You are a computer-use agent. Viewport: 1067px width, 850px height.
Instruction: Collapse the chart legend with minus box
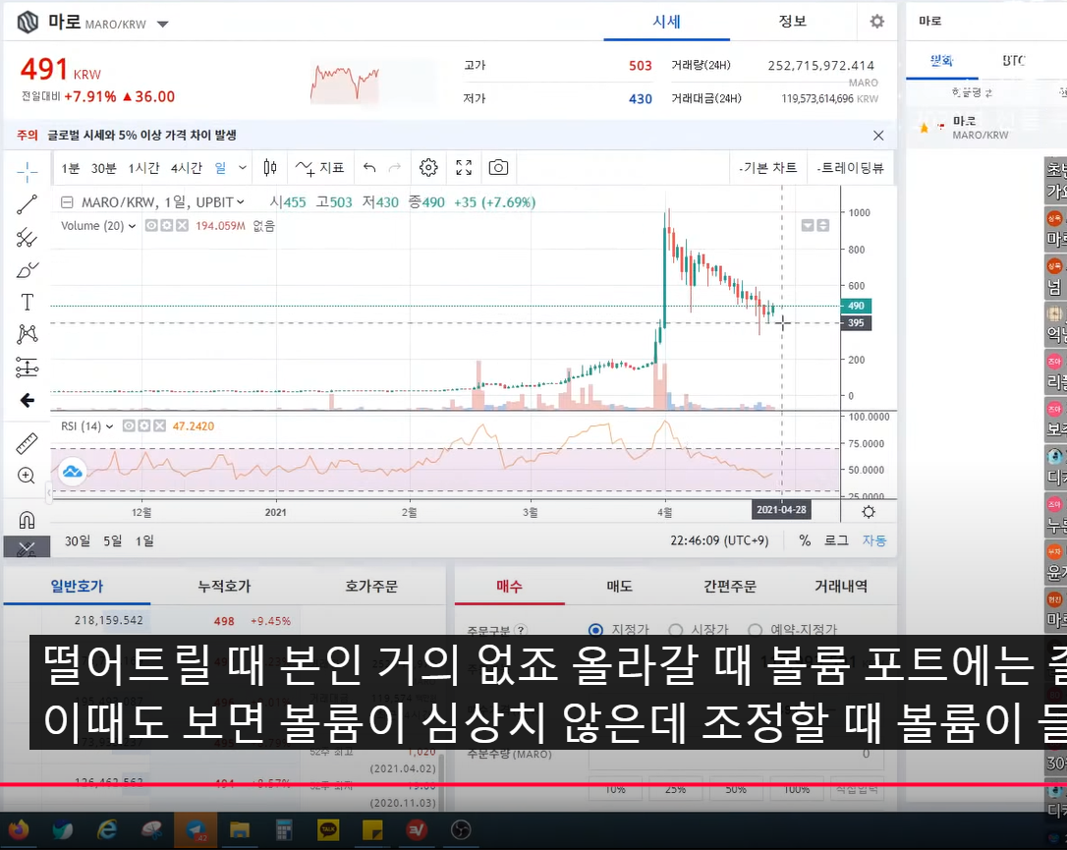point(67,202)
